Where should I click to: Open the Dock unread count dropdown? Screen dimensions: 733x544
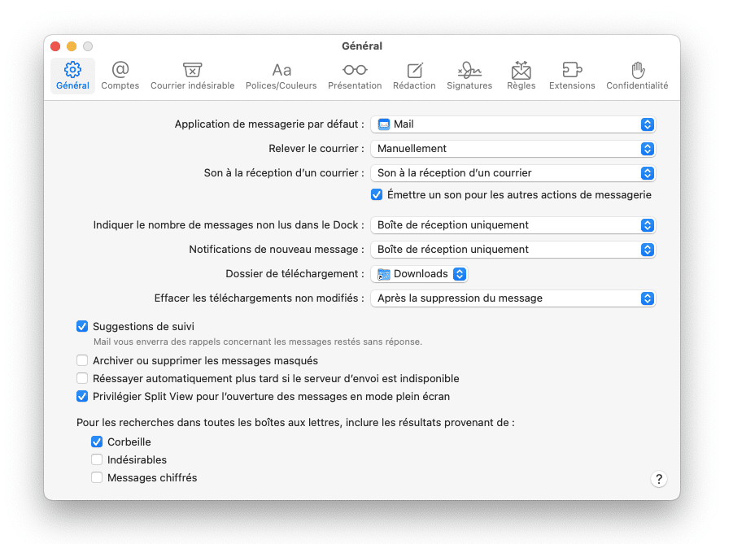(513, 225)
